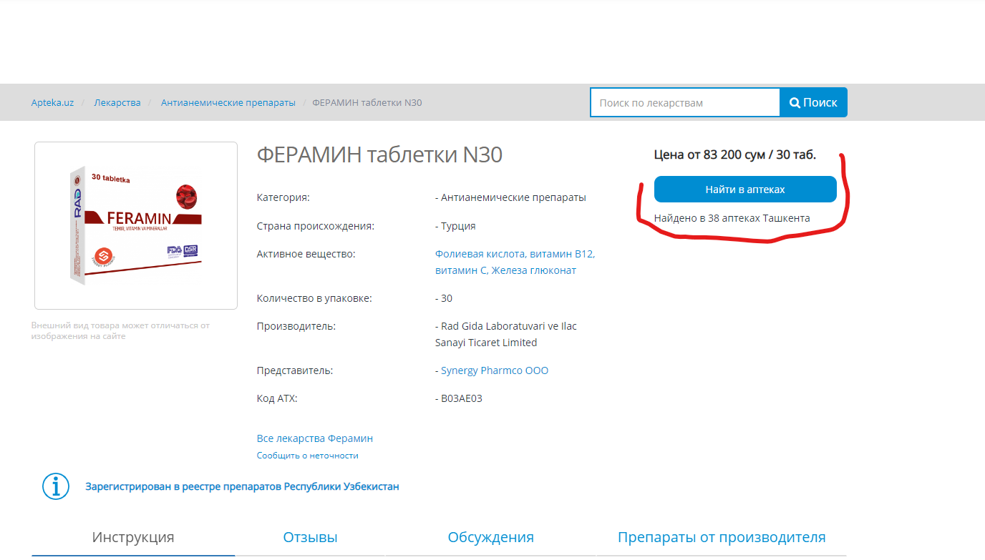This screenshot has width=985, height=560.
Task: Click the registry notice about Республики Узбекистан
Action: click(x=242, y=486)
